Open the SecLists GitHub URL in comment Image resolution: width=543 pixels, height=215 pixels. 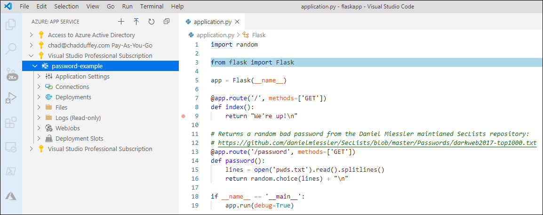[x=377, y=143]
